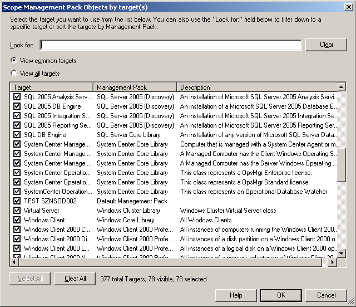Click the Clear All button

75,279
